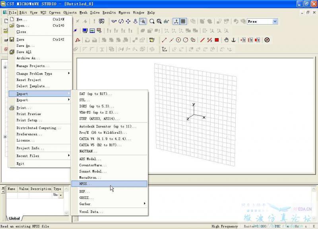Click the circled X stop icon
Screen dimensions: 318x229
267,40
